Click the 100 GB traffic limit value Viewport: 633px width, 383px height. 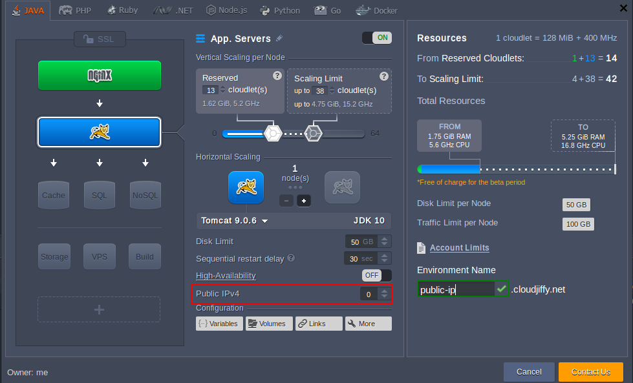click(x=578, y=223)
